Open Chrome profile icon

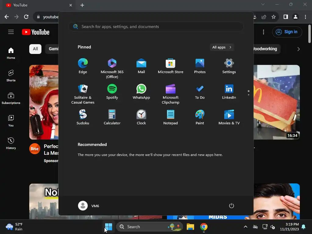pos(296,17)
